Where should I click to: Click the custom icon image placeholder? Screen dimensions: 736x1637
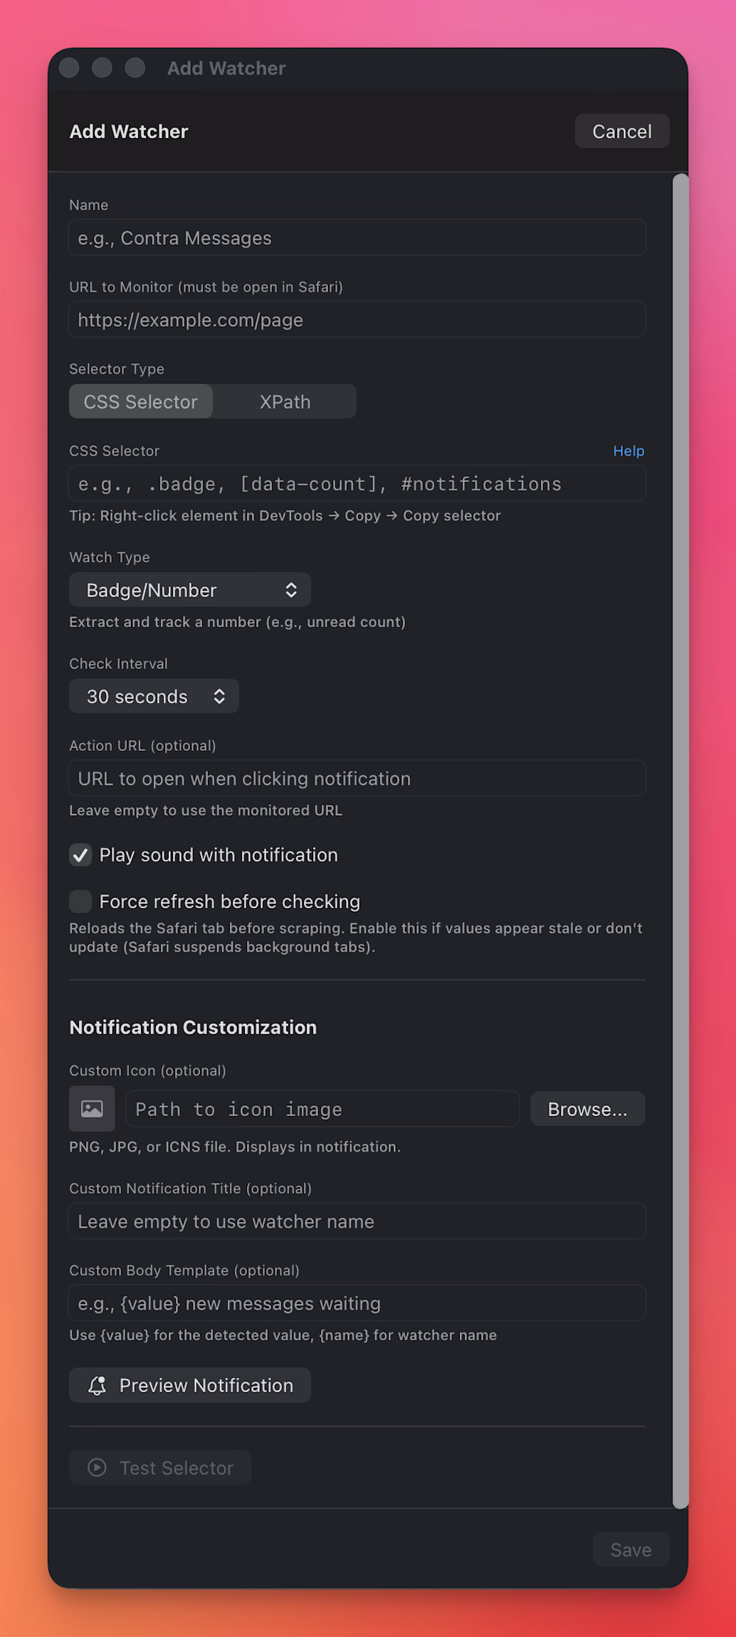(92, 1108)
